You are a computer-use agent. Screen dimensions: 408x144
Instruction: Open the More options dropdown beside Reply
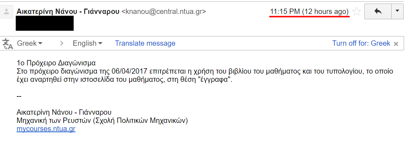tap(397, 11)
